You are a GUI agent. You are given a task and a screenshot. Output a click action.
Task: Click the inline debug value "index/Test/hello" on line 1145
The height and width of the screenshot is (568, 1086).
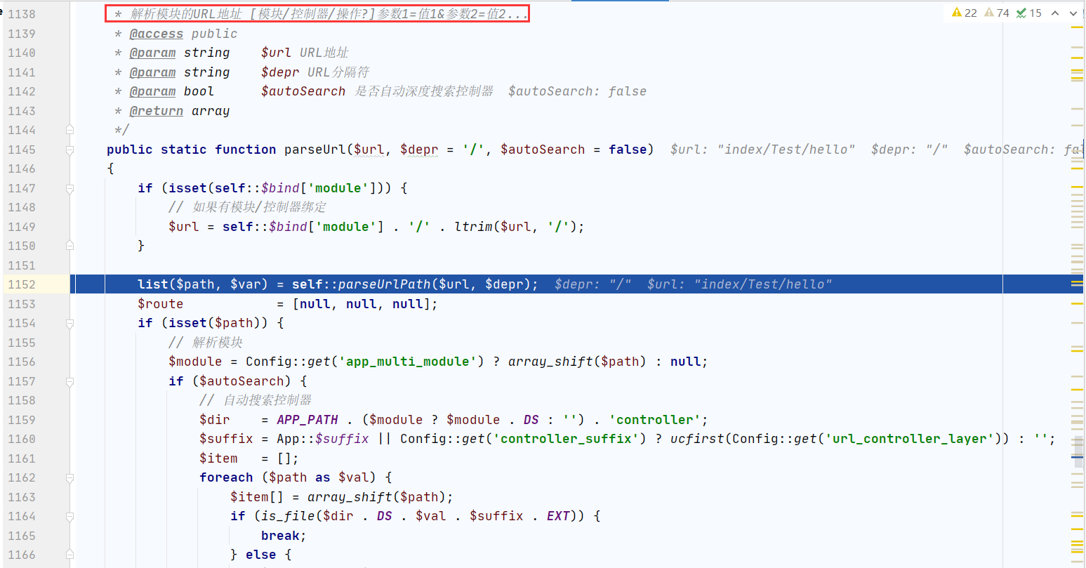(786, 150)
